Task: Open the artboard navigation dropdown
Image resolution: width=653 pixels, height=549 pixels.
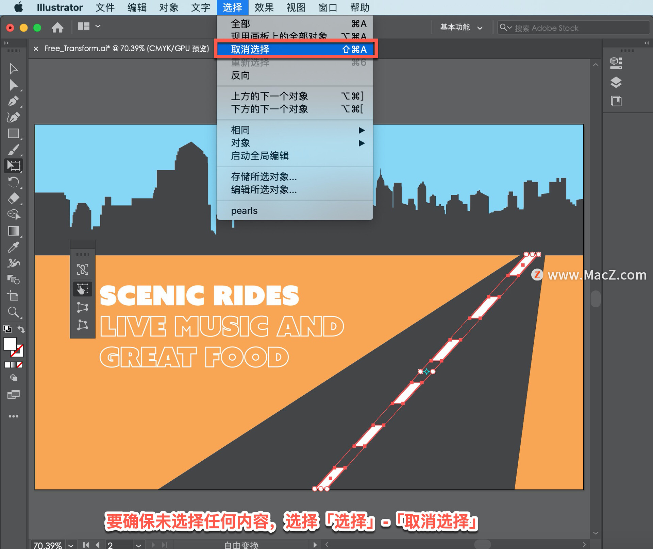Action: click(x=138, y=545)
